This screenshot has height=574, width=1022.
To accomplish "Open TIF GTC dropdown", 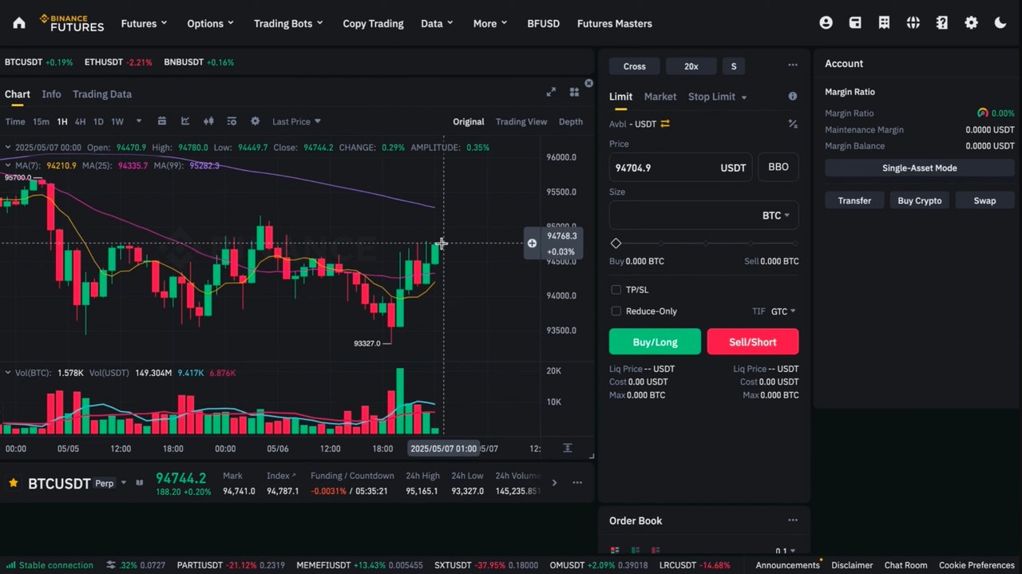I will tap(783, 311).
